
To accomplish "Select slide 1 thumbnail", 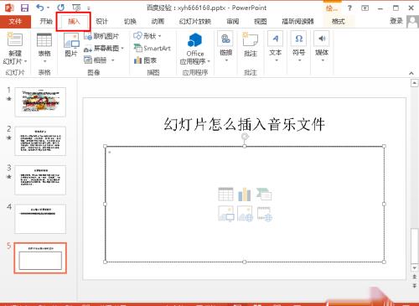I will click(40, 102).
